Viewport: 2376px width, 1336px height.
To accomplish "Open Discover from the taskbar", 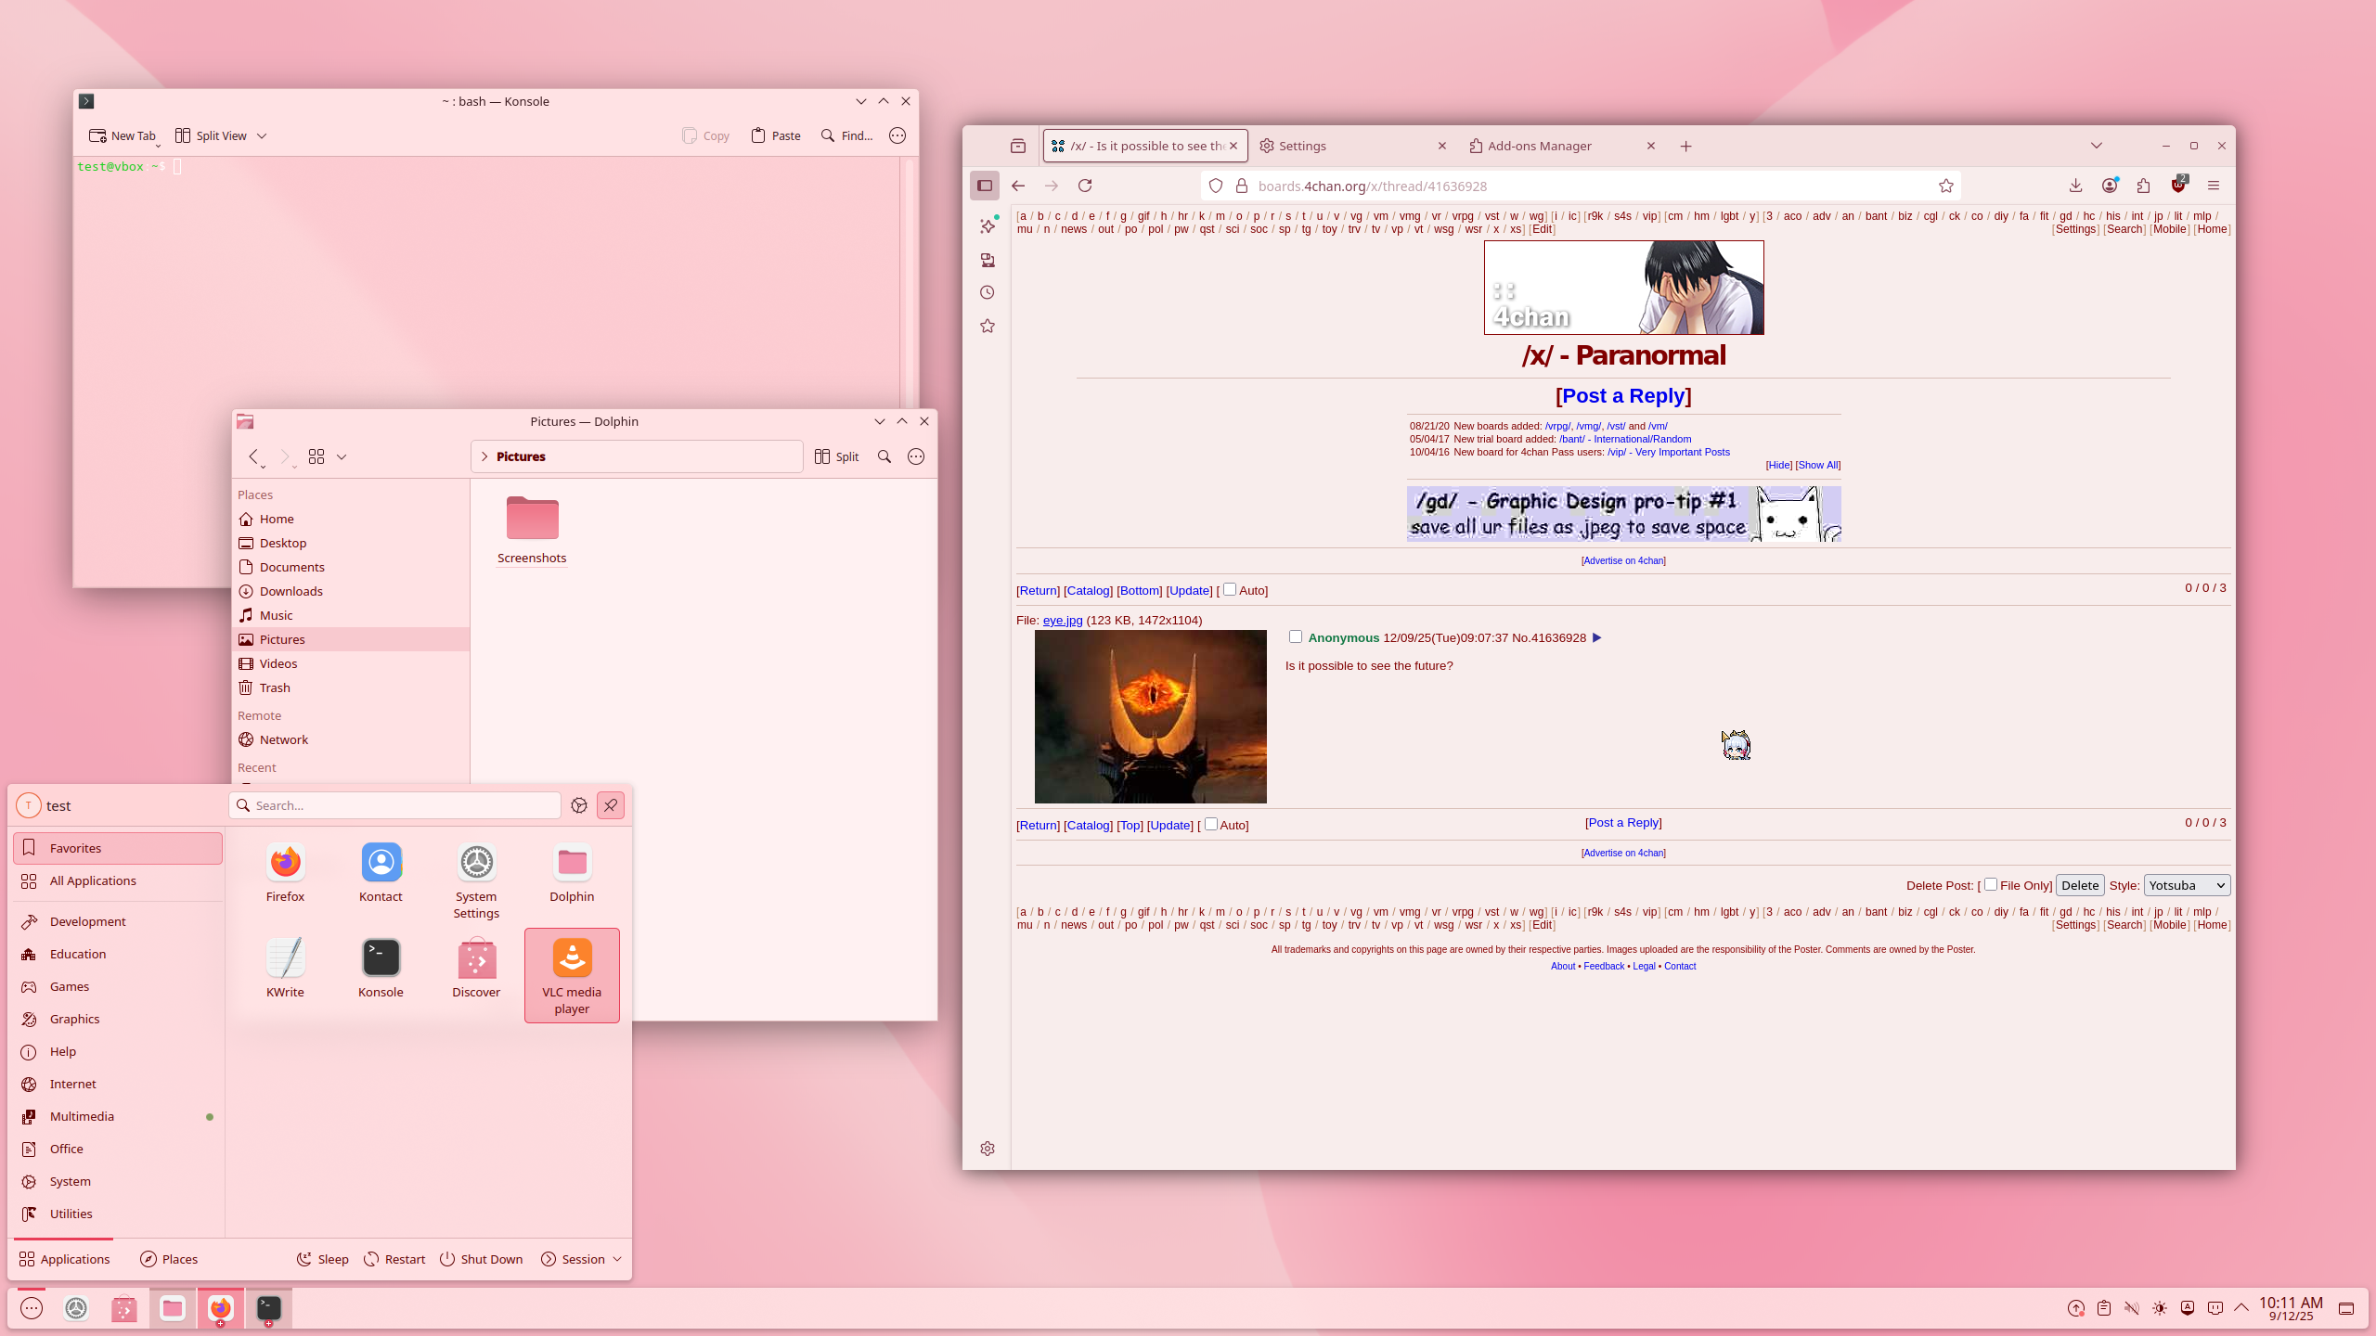I will click(x=123, y=1308).
